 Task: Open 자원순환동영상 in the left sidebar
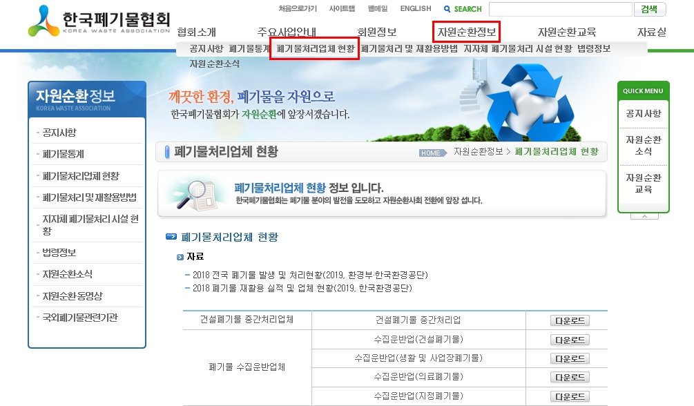coord(73,296)
